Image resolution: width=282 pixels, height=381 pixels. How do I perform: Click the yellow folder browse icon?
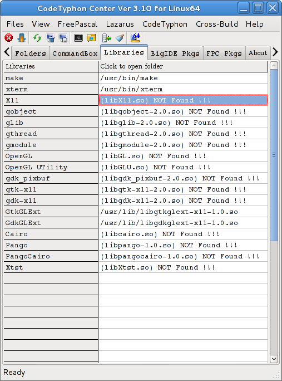click(91, 38)
